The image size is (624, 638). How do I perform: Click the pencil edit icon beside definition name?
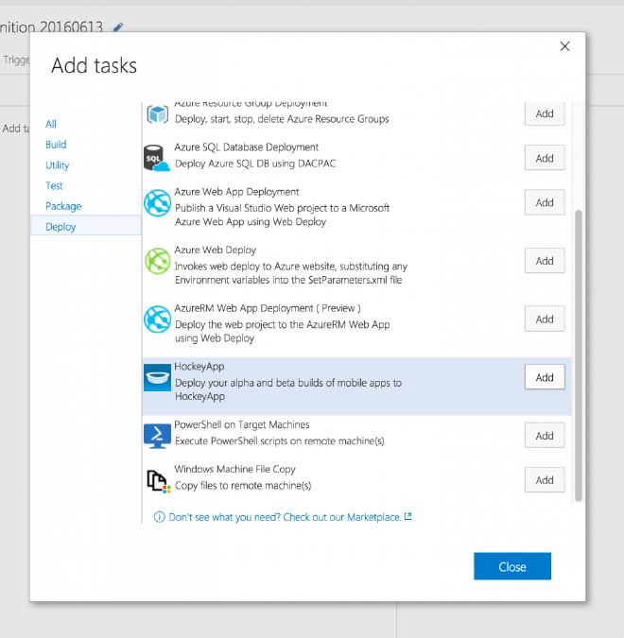(118, 27)
